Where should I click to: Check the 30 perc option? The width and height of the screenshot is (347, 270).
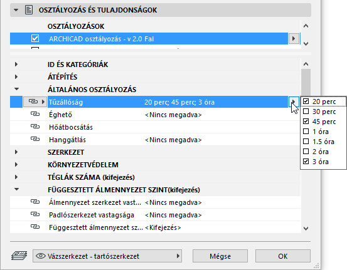pos(306,112)
